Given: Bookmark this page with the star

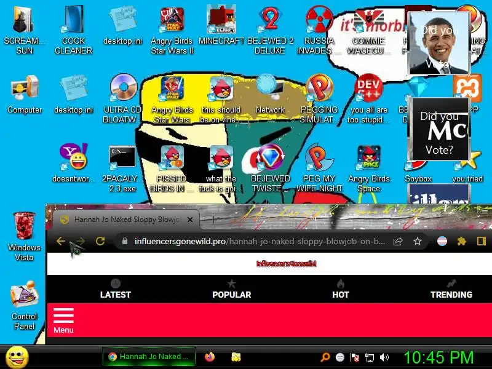Looking at the screenshot, I should [418, 241].
